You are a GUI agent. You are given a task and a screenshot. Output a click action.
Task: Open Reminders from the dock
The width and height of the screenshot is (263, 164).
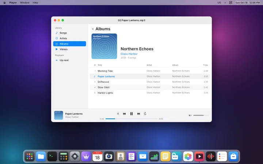[x=222, y=156]
